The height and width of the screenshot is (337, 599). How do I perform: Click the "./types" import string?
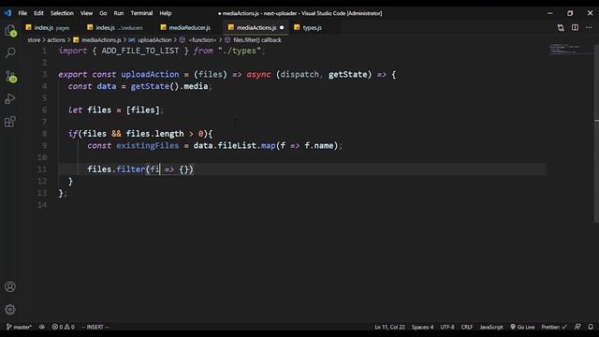click(240, 51)
